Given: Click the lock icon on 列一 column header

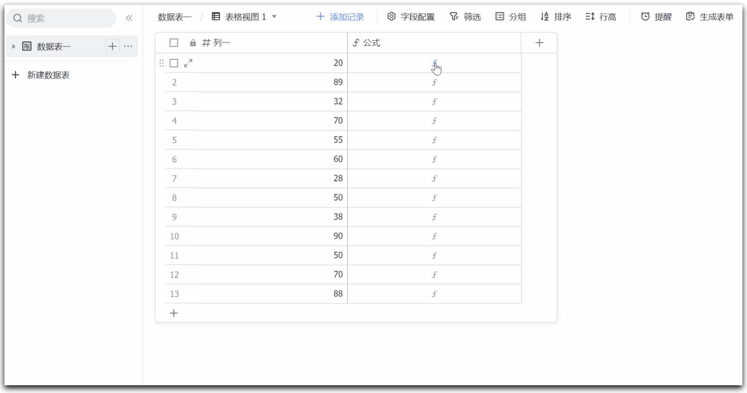Looking at the screenshot, I should pos(193,42).
